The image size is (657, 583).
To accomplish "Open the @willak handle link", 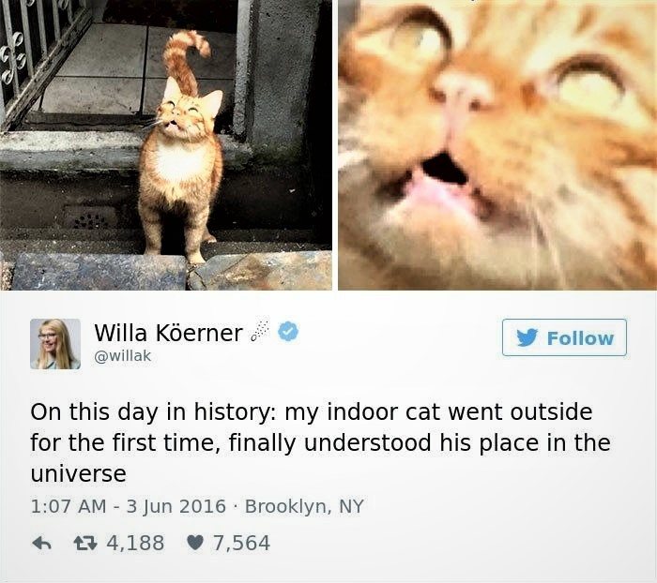I will [123, 356].
